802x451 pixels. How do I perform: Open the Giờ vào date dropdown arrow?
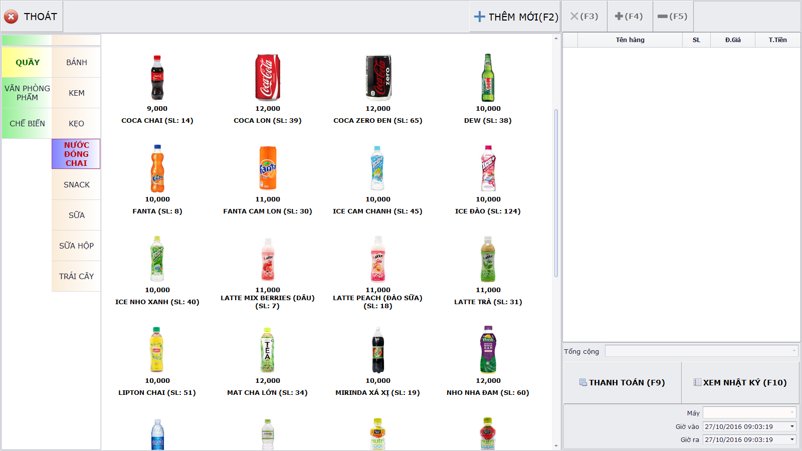click(x=792, y=426)
